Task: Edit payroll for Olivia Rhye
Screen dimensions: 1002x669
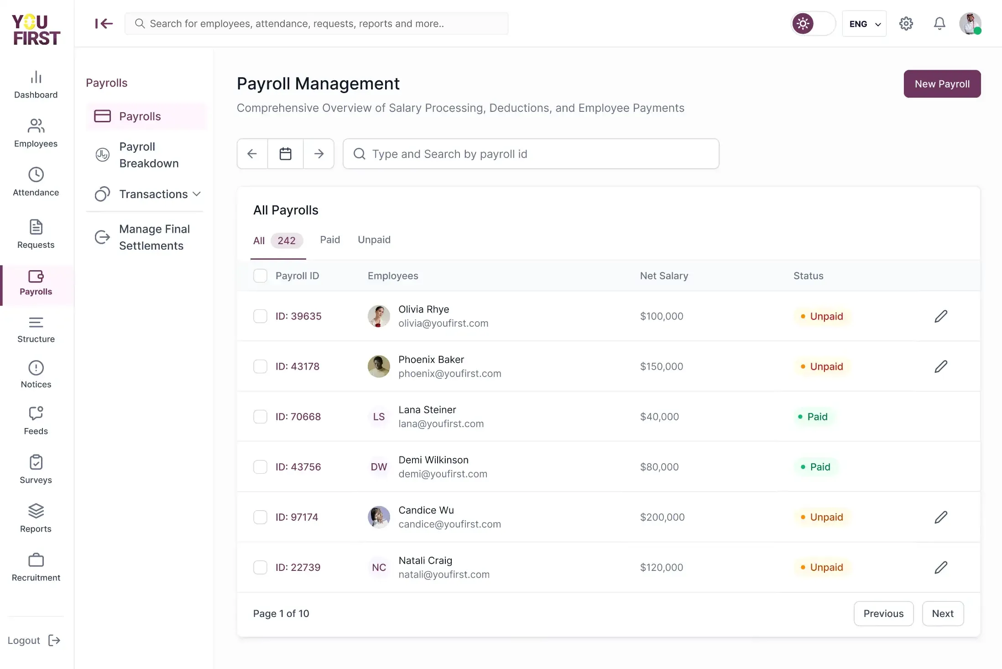Action: click(x=941, y=316)
